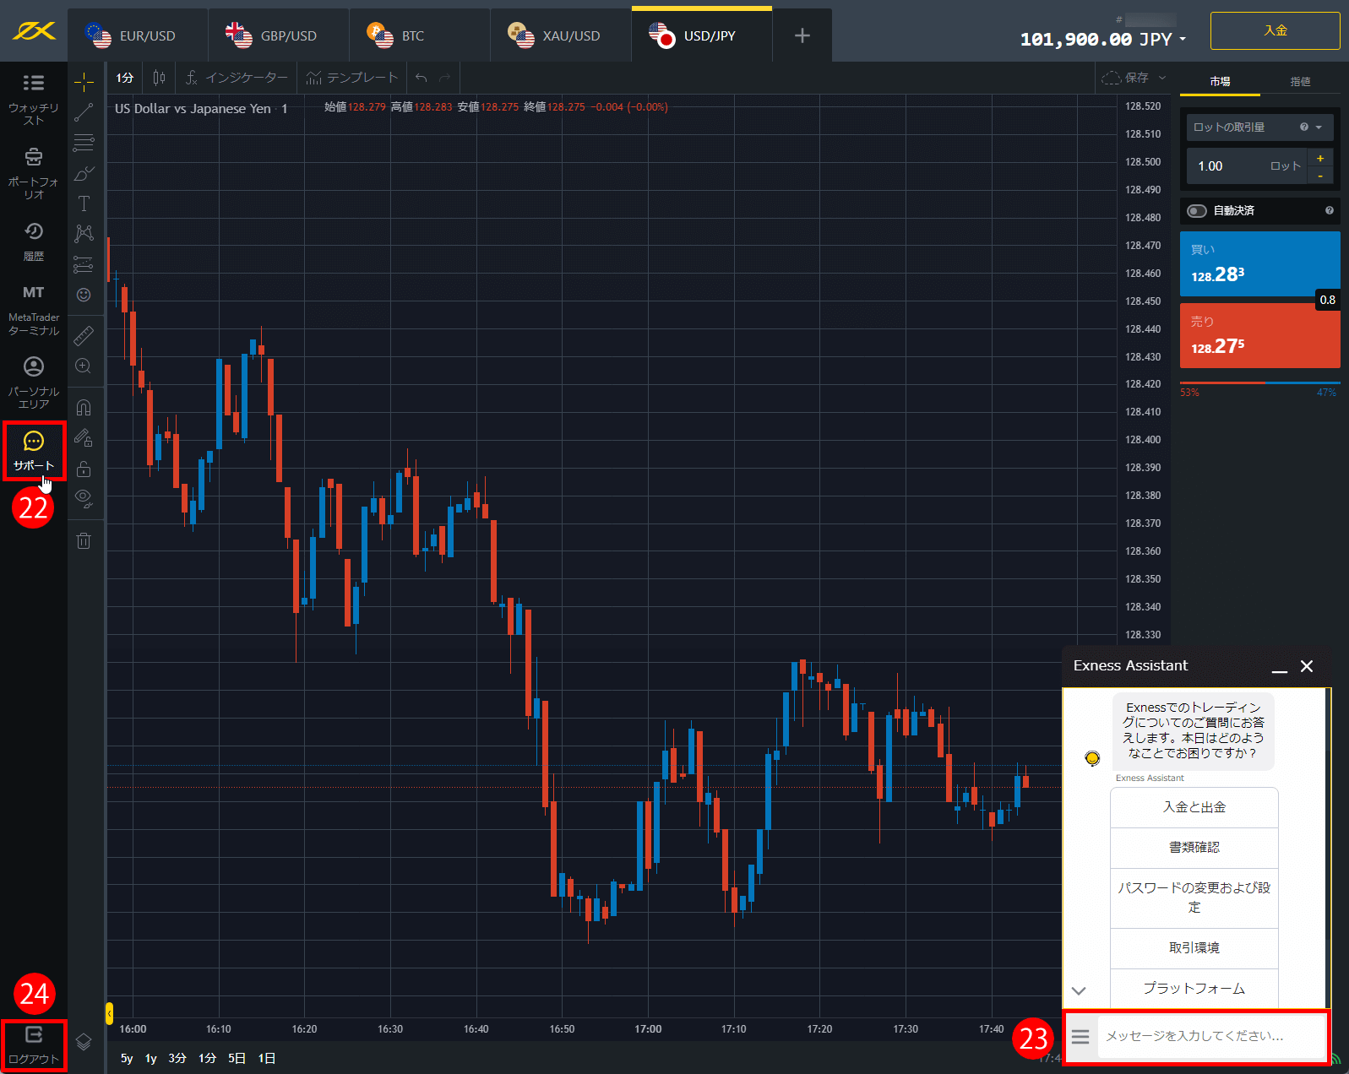This screenshot has height=1074, width=1349.
Task: Switch to the GBP/USD tab
Action: tap(279, 35)
